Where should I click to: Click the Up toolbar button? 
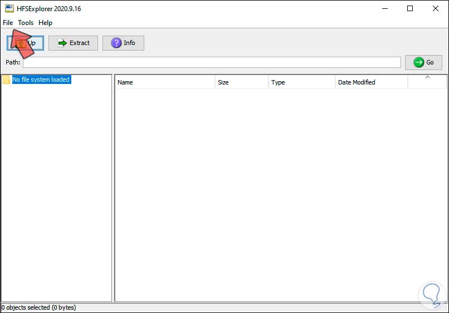click(x=25, y=43)
